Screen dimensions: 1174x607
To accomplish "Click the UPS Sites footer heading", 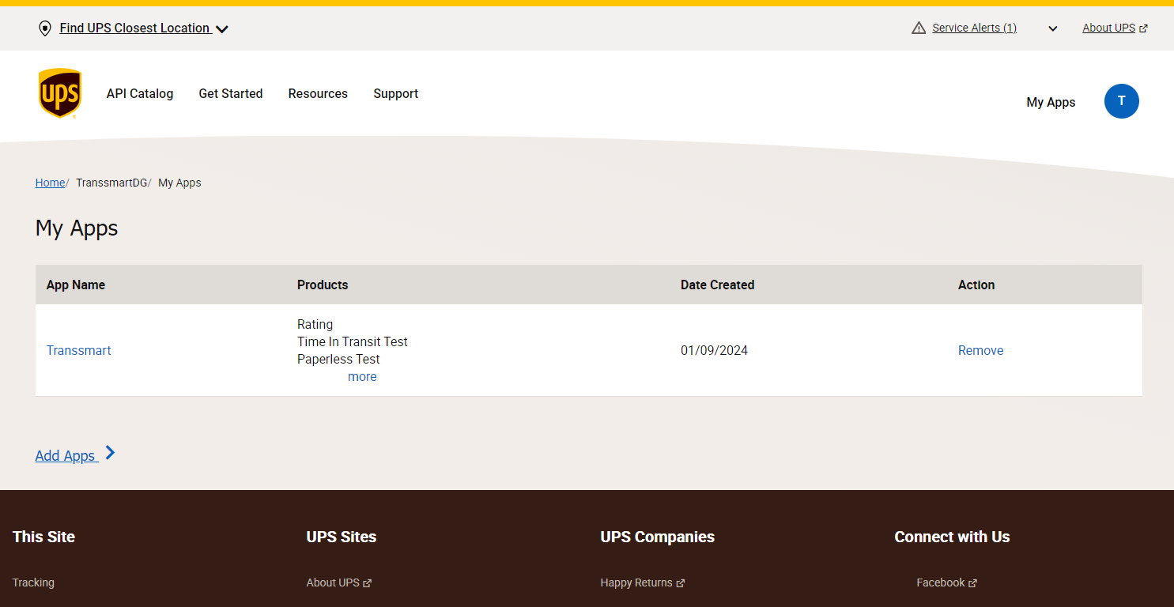I will (x=342, y=537).
